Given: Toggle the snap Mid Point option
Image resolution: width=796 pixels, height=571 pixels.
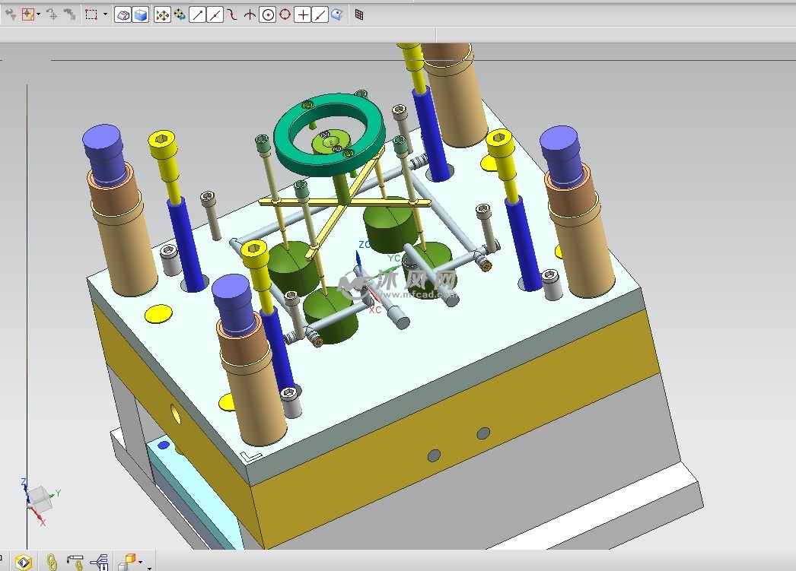Looking at the screenshot, I should (x=215, y=14).
